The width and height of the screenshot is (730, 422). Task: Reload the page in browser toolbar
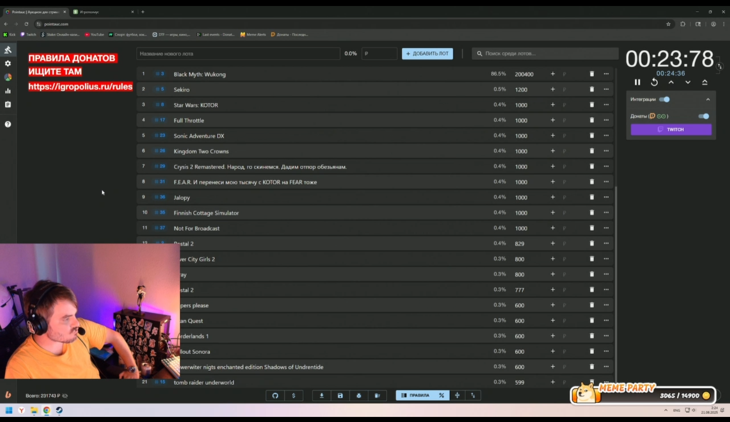[26, 24]
